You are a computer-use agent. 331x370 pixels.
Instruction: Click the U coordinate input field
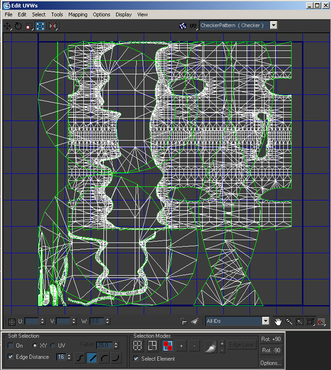(31, 321)
